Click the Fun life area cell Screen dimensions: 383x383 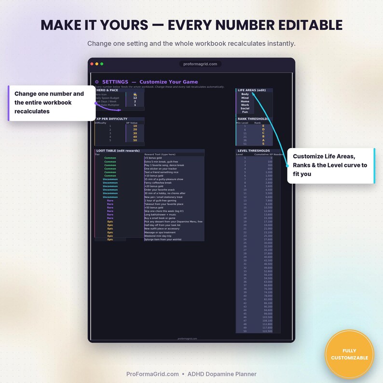(245, 112)
